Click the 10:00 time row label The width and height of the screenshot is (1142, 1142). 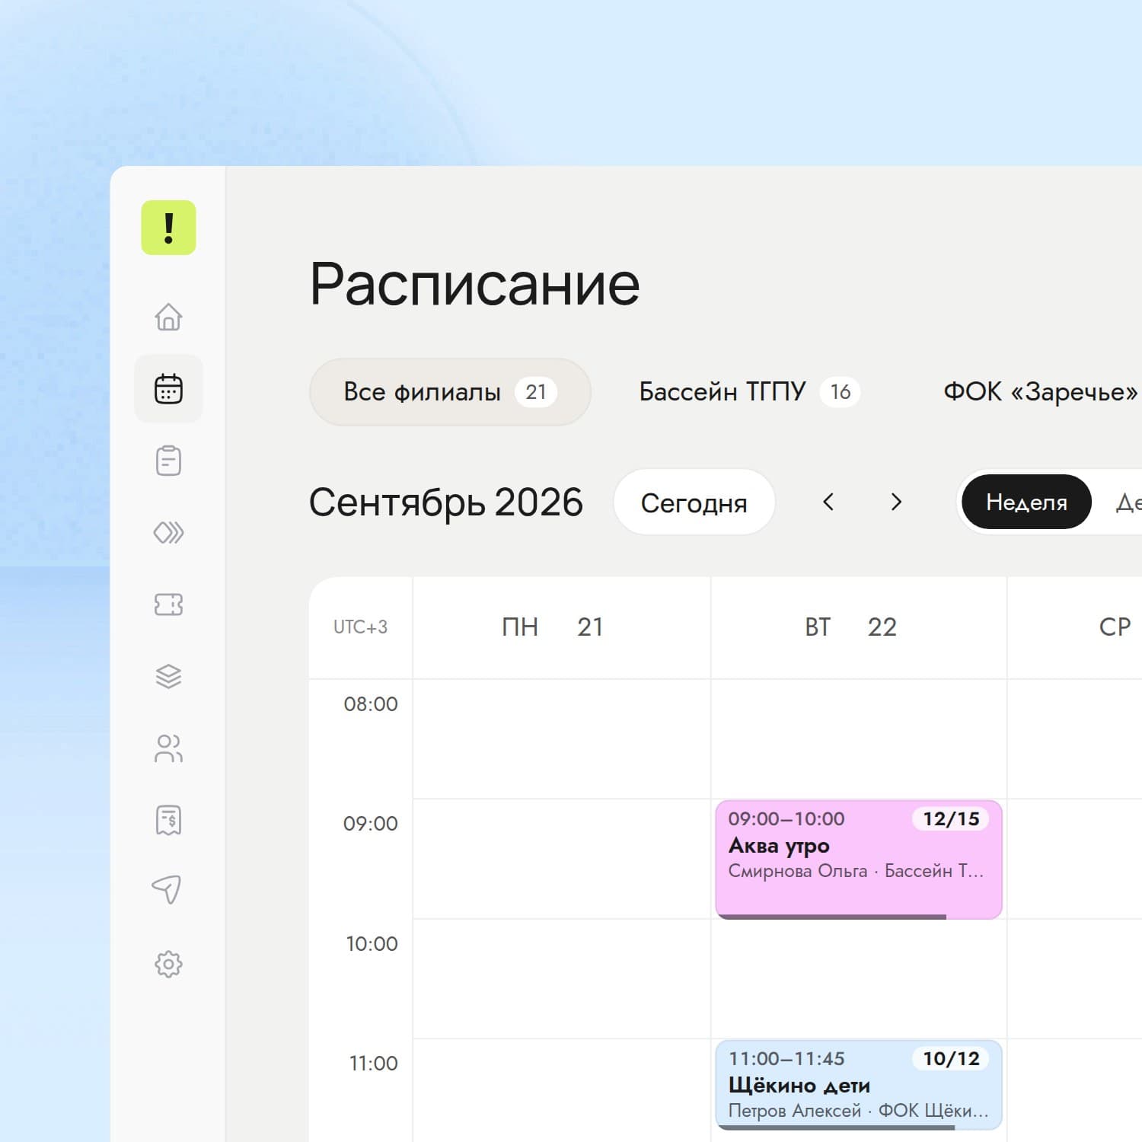click(372, 943)
